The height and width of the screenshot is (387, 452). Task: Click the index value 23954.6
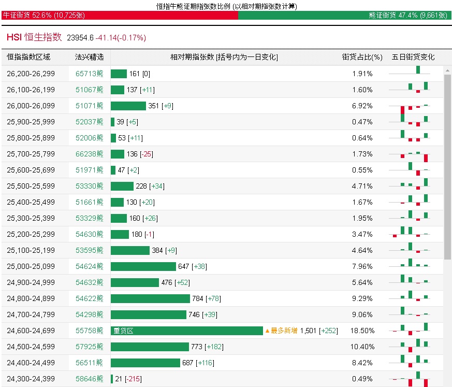pyautogui.click(x=80, y=38)
